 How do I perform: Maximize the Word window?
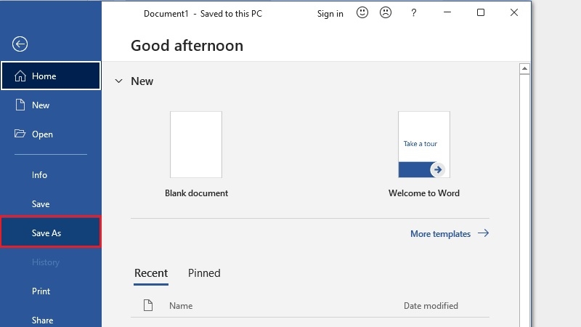click(481, 12)
